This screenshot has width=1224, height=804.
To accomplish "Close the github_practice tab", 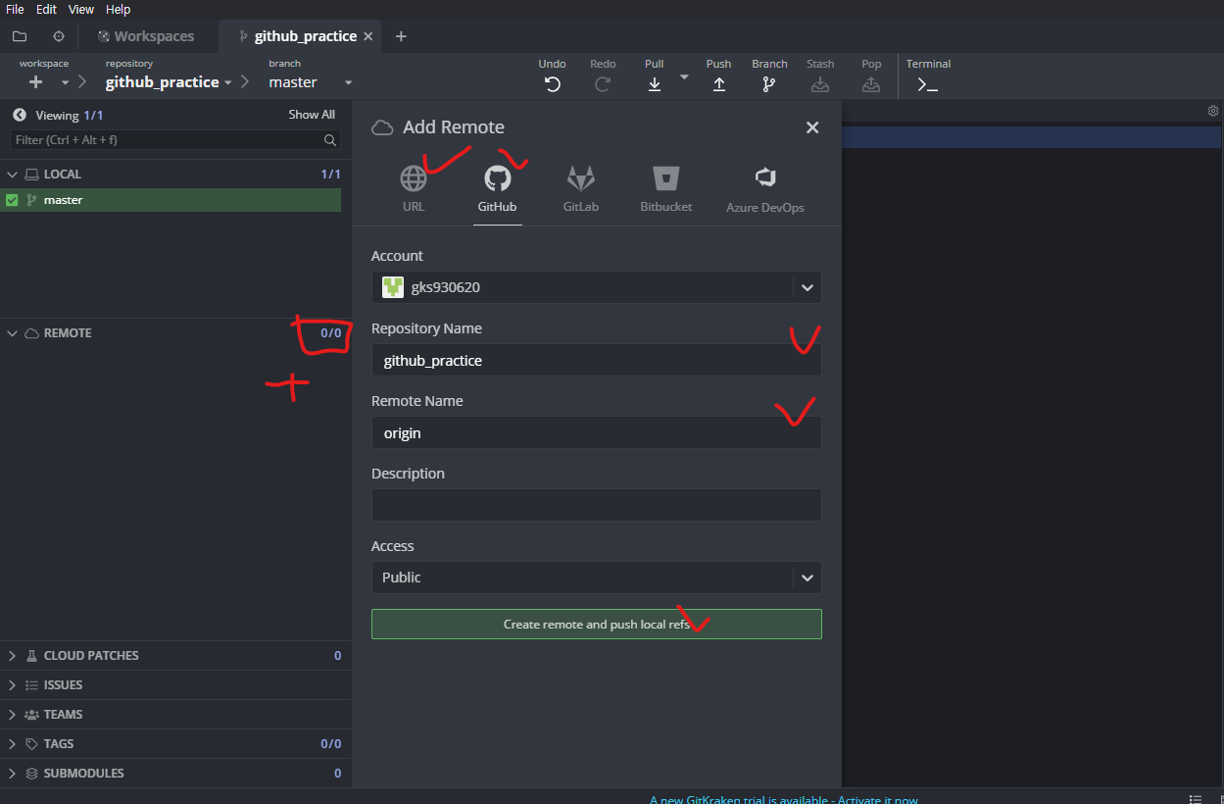I will 368,36.
